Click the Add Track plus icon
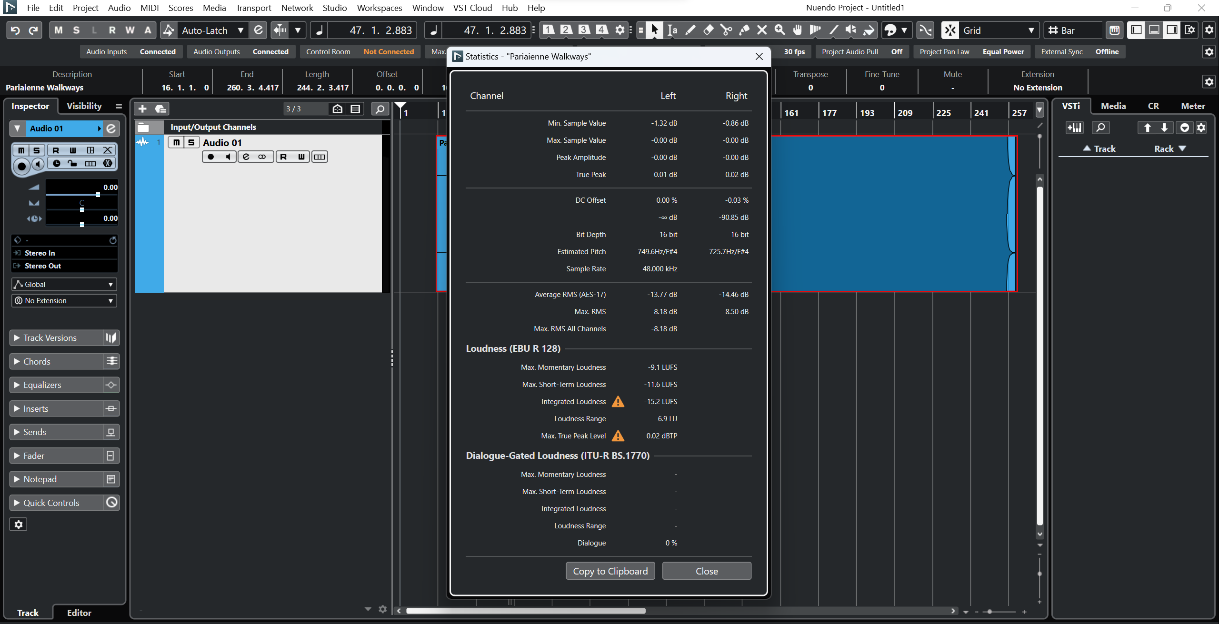This screenshot has height=624, width=1219. 142,109
